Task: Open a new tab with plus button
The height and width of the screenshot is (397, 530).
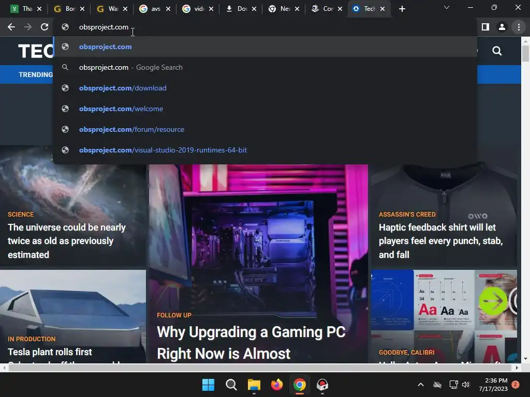Action: [402, 9]
